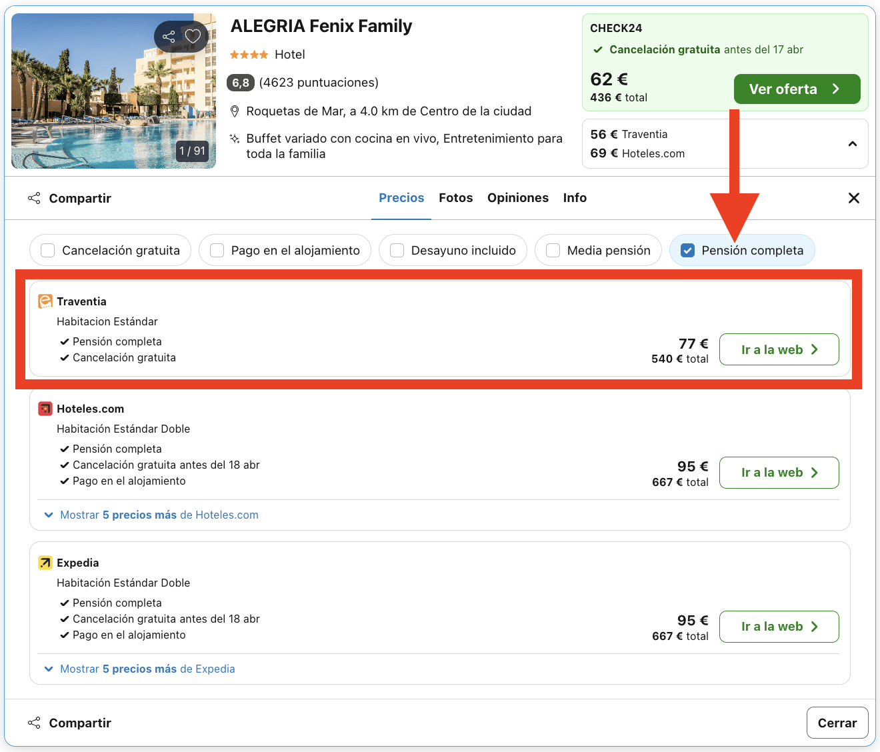Click the Cerrar button
880x752 pixels.
pyautogui.click(x=837, y=723)
